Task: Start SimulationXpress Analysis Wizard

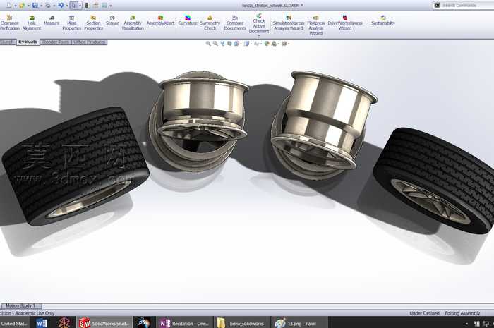Action: coord(289,23)
